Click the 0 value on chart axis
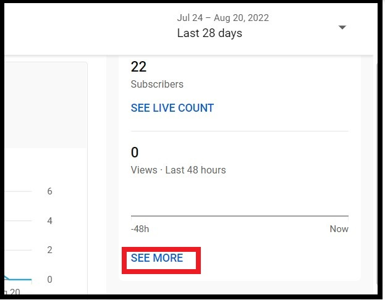The image size is (385, 300). tap(49, 279)
